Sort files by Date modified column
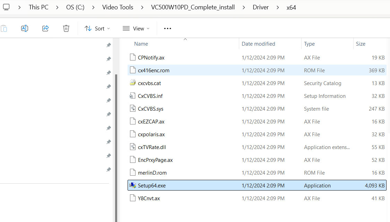The width and height of the screenshot is (390, 222). coord(258,44)
